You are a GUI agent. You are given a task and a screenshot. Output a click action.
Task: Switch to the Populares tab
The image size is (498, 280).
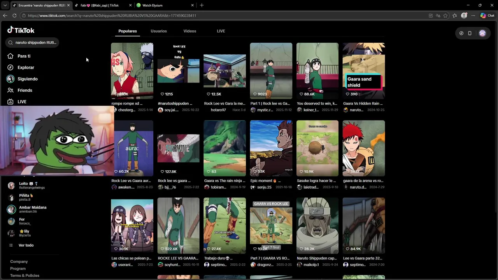pos(128,31)
